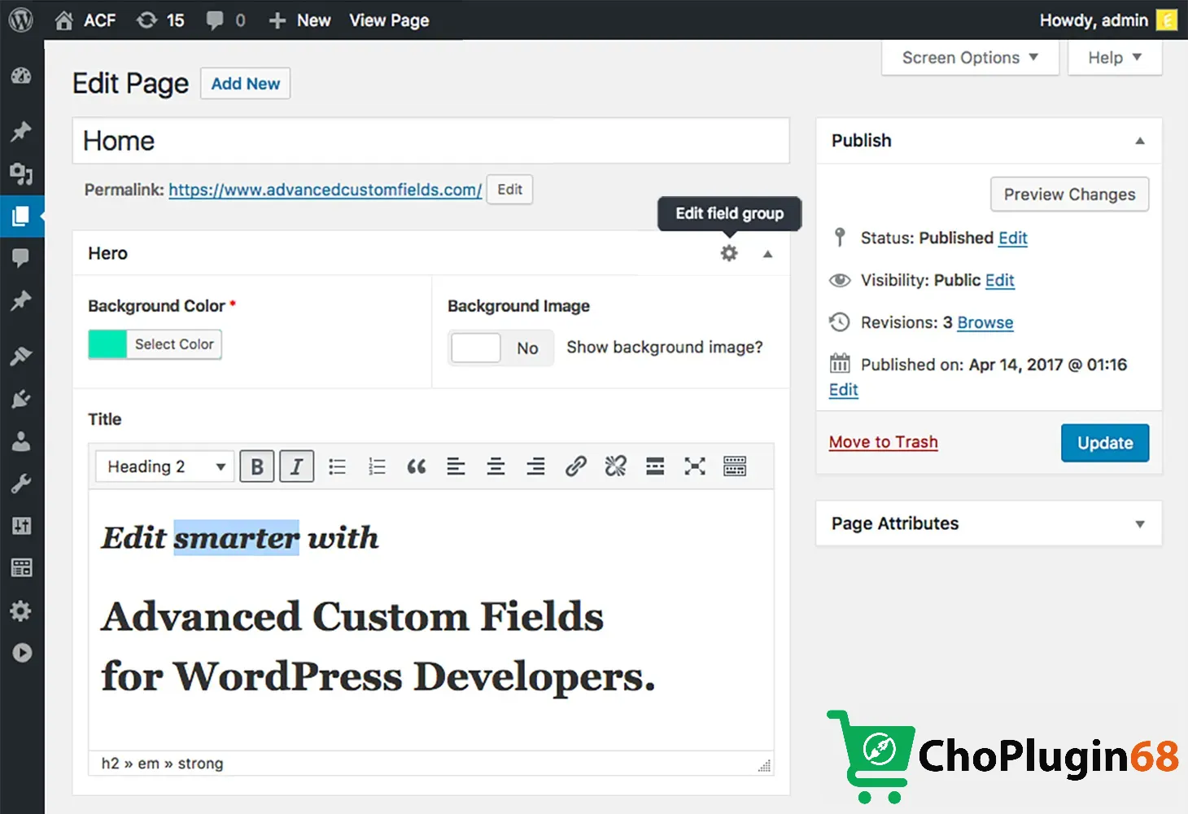
Task: Click the Home page title field
Action: [x=431, y=141]
